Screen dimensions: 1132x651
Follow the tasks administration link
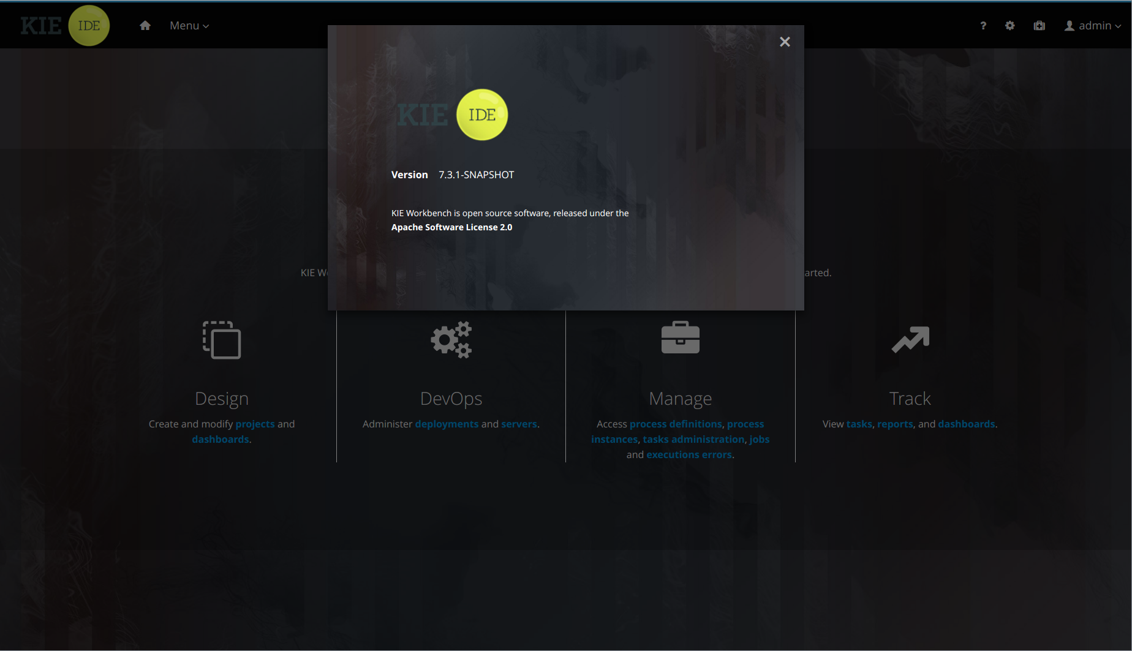693,439
